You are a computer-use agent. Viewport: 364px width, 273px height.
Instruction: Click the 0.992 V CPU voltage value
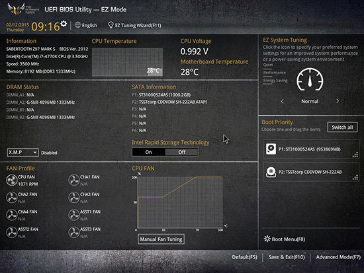pyautogui.click(x=195, y=52)
